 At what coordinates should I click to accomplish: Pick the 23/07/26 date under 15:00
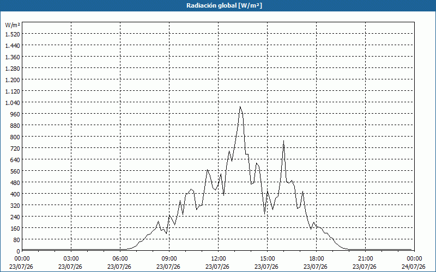(x=267, y=267)
